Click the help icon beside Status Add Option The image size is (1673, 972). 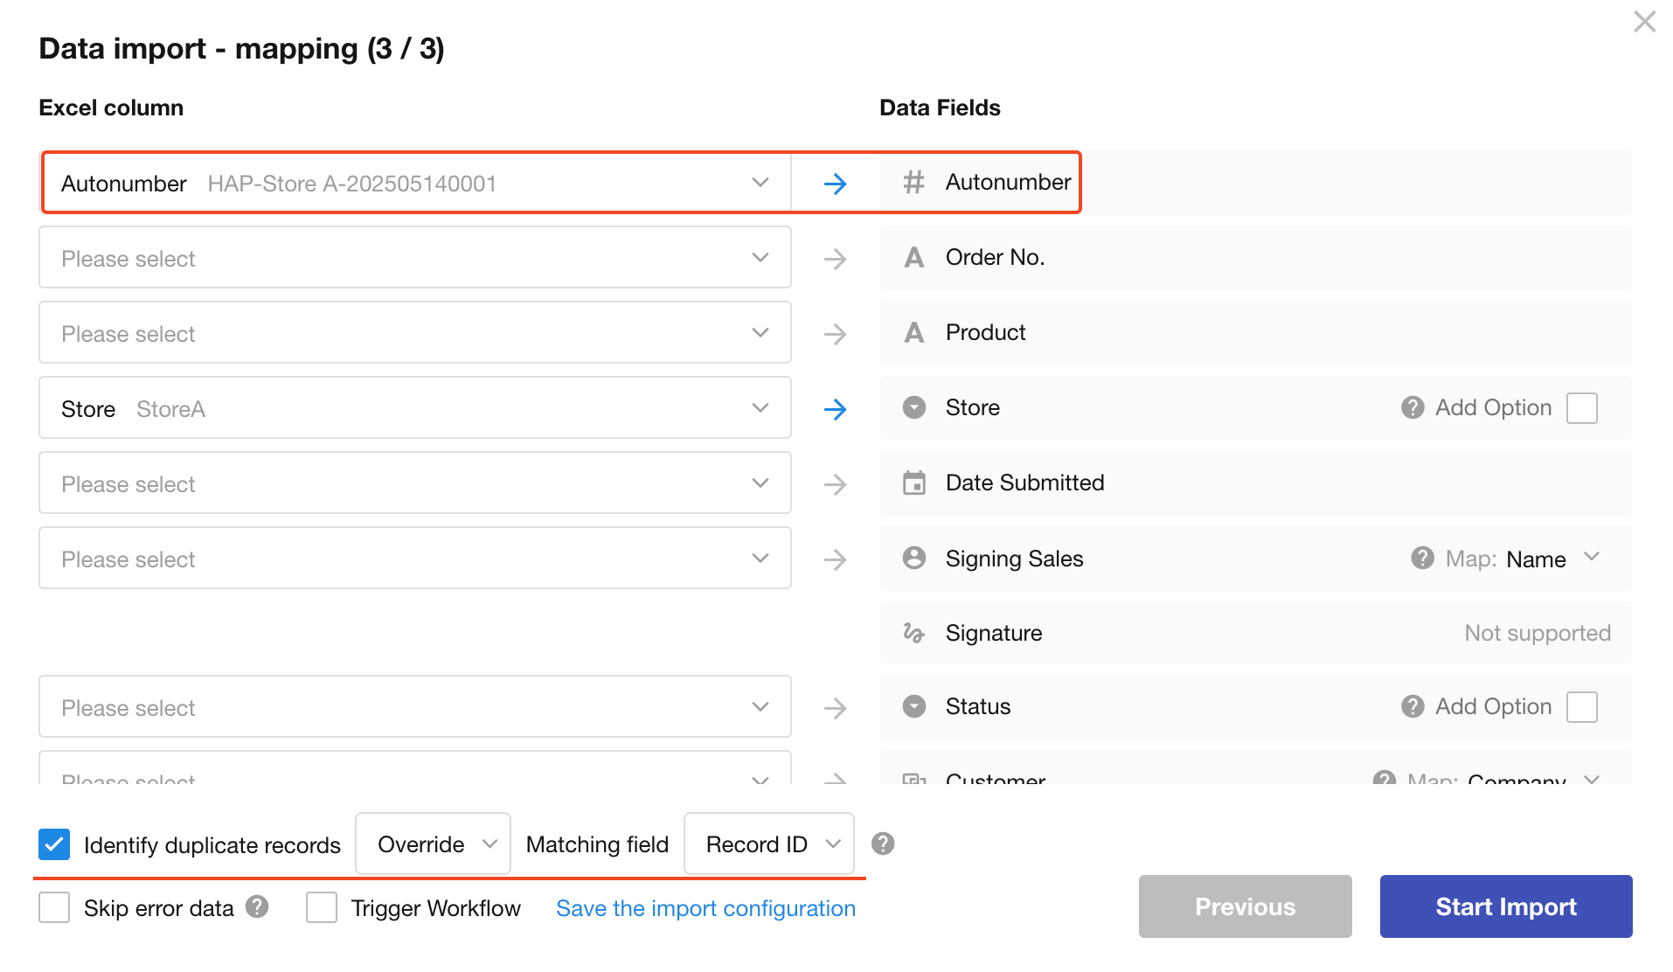[x=1413, y=706]
